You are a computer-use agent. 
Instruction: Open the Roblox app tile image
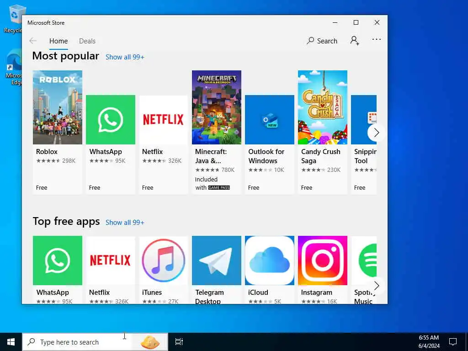[x=58, y=107]
